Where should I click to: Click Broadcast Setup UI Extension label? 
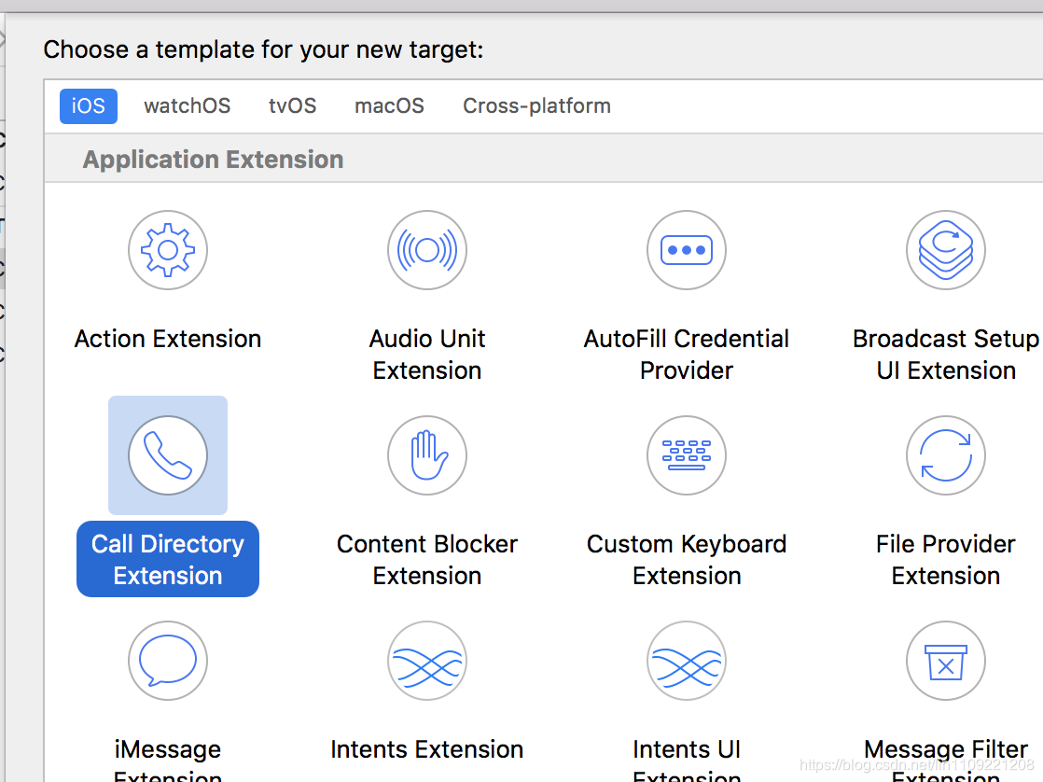click(x=946, y=354)
